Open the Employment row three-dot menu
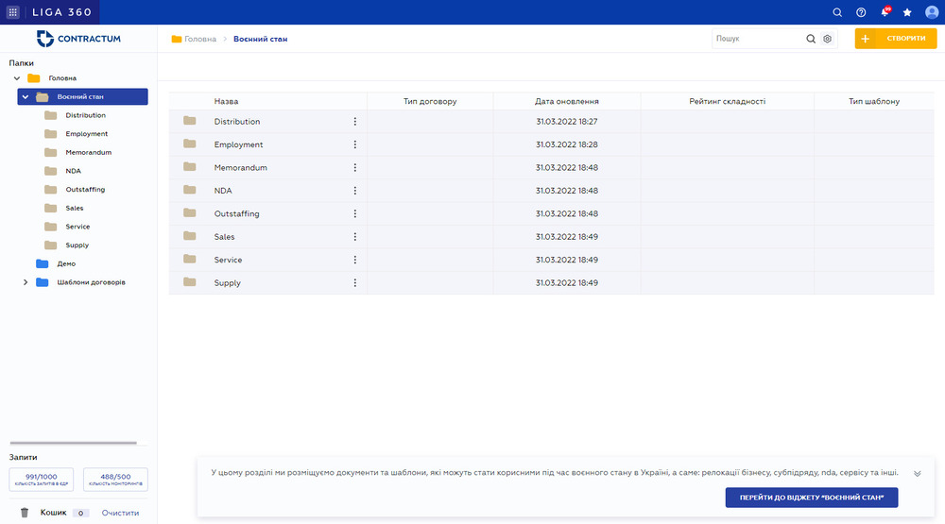This screenshot has height=524, width=945. pyautogui.click(x=355, y=144)
